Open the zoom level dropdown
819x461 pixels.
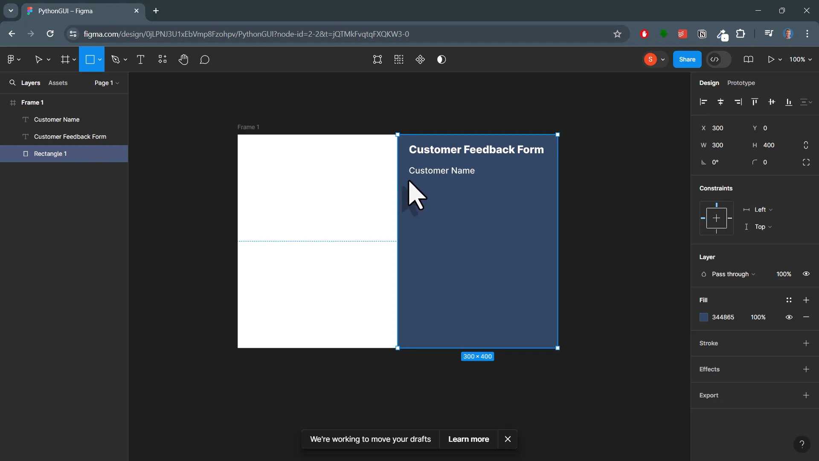click(800, 59)
